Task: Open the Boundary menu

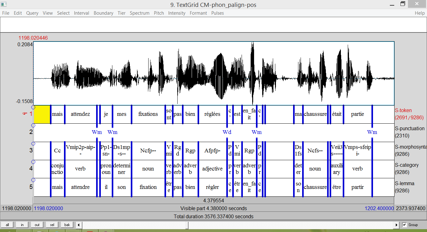Action: click(103, 13)
